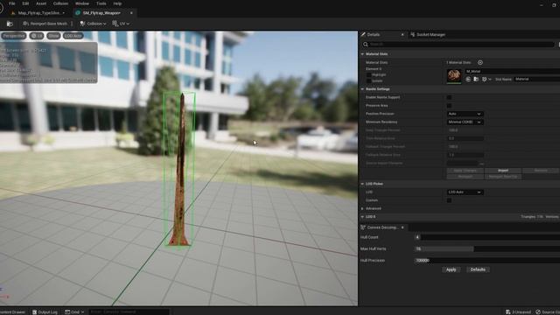Viewport: 560px width, 315px height.
Task: Close the Details panel tab
Action: tap(402, 35)
